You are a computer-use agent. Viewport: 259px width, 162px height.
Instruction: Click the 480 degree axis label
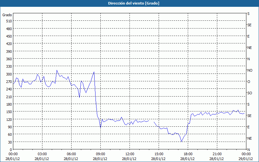[x=9, y=29]
